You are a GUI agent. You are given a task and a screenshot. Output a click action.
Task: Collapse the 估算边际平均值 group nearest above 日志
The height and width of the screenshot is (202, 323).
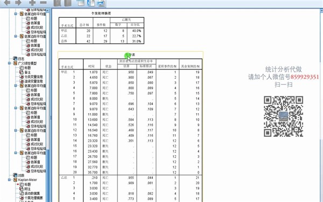(16, 37)
